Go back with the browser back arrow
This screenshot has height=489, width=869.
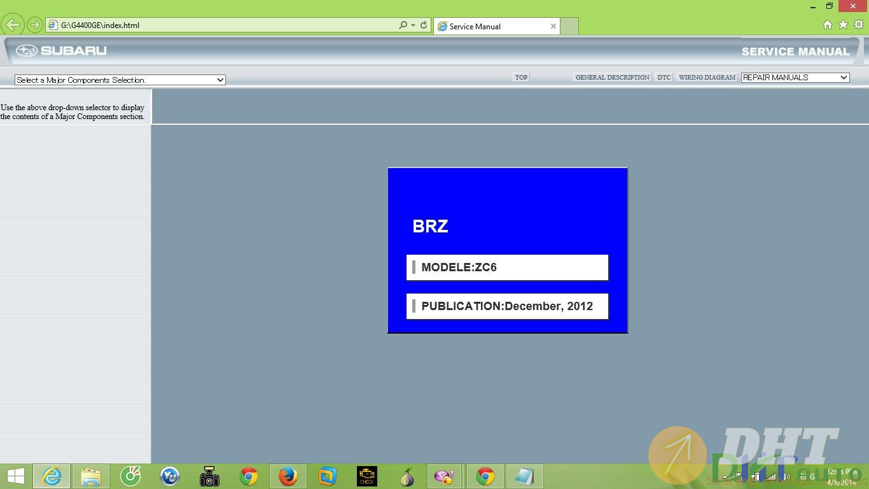pos(13,25)
